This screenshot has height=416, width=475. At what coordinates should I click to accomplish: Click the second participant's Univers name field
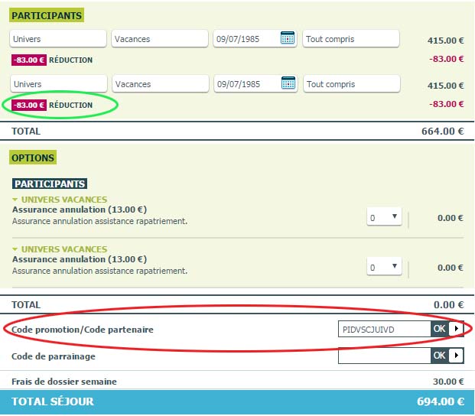pos(58,84)
